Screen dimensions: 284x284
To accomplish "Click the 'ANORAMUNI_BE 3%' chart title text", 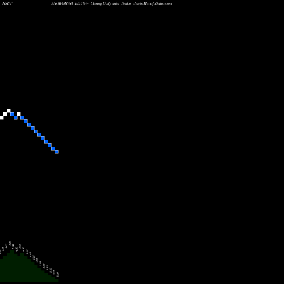I will click(68, 3).
